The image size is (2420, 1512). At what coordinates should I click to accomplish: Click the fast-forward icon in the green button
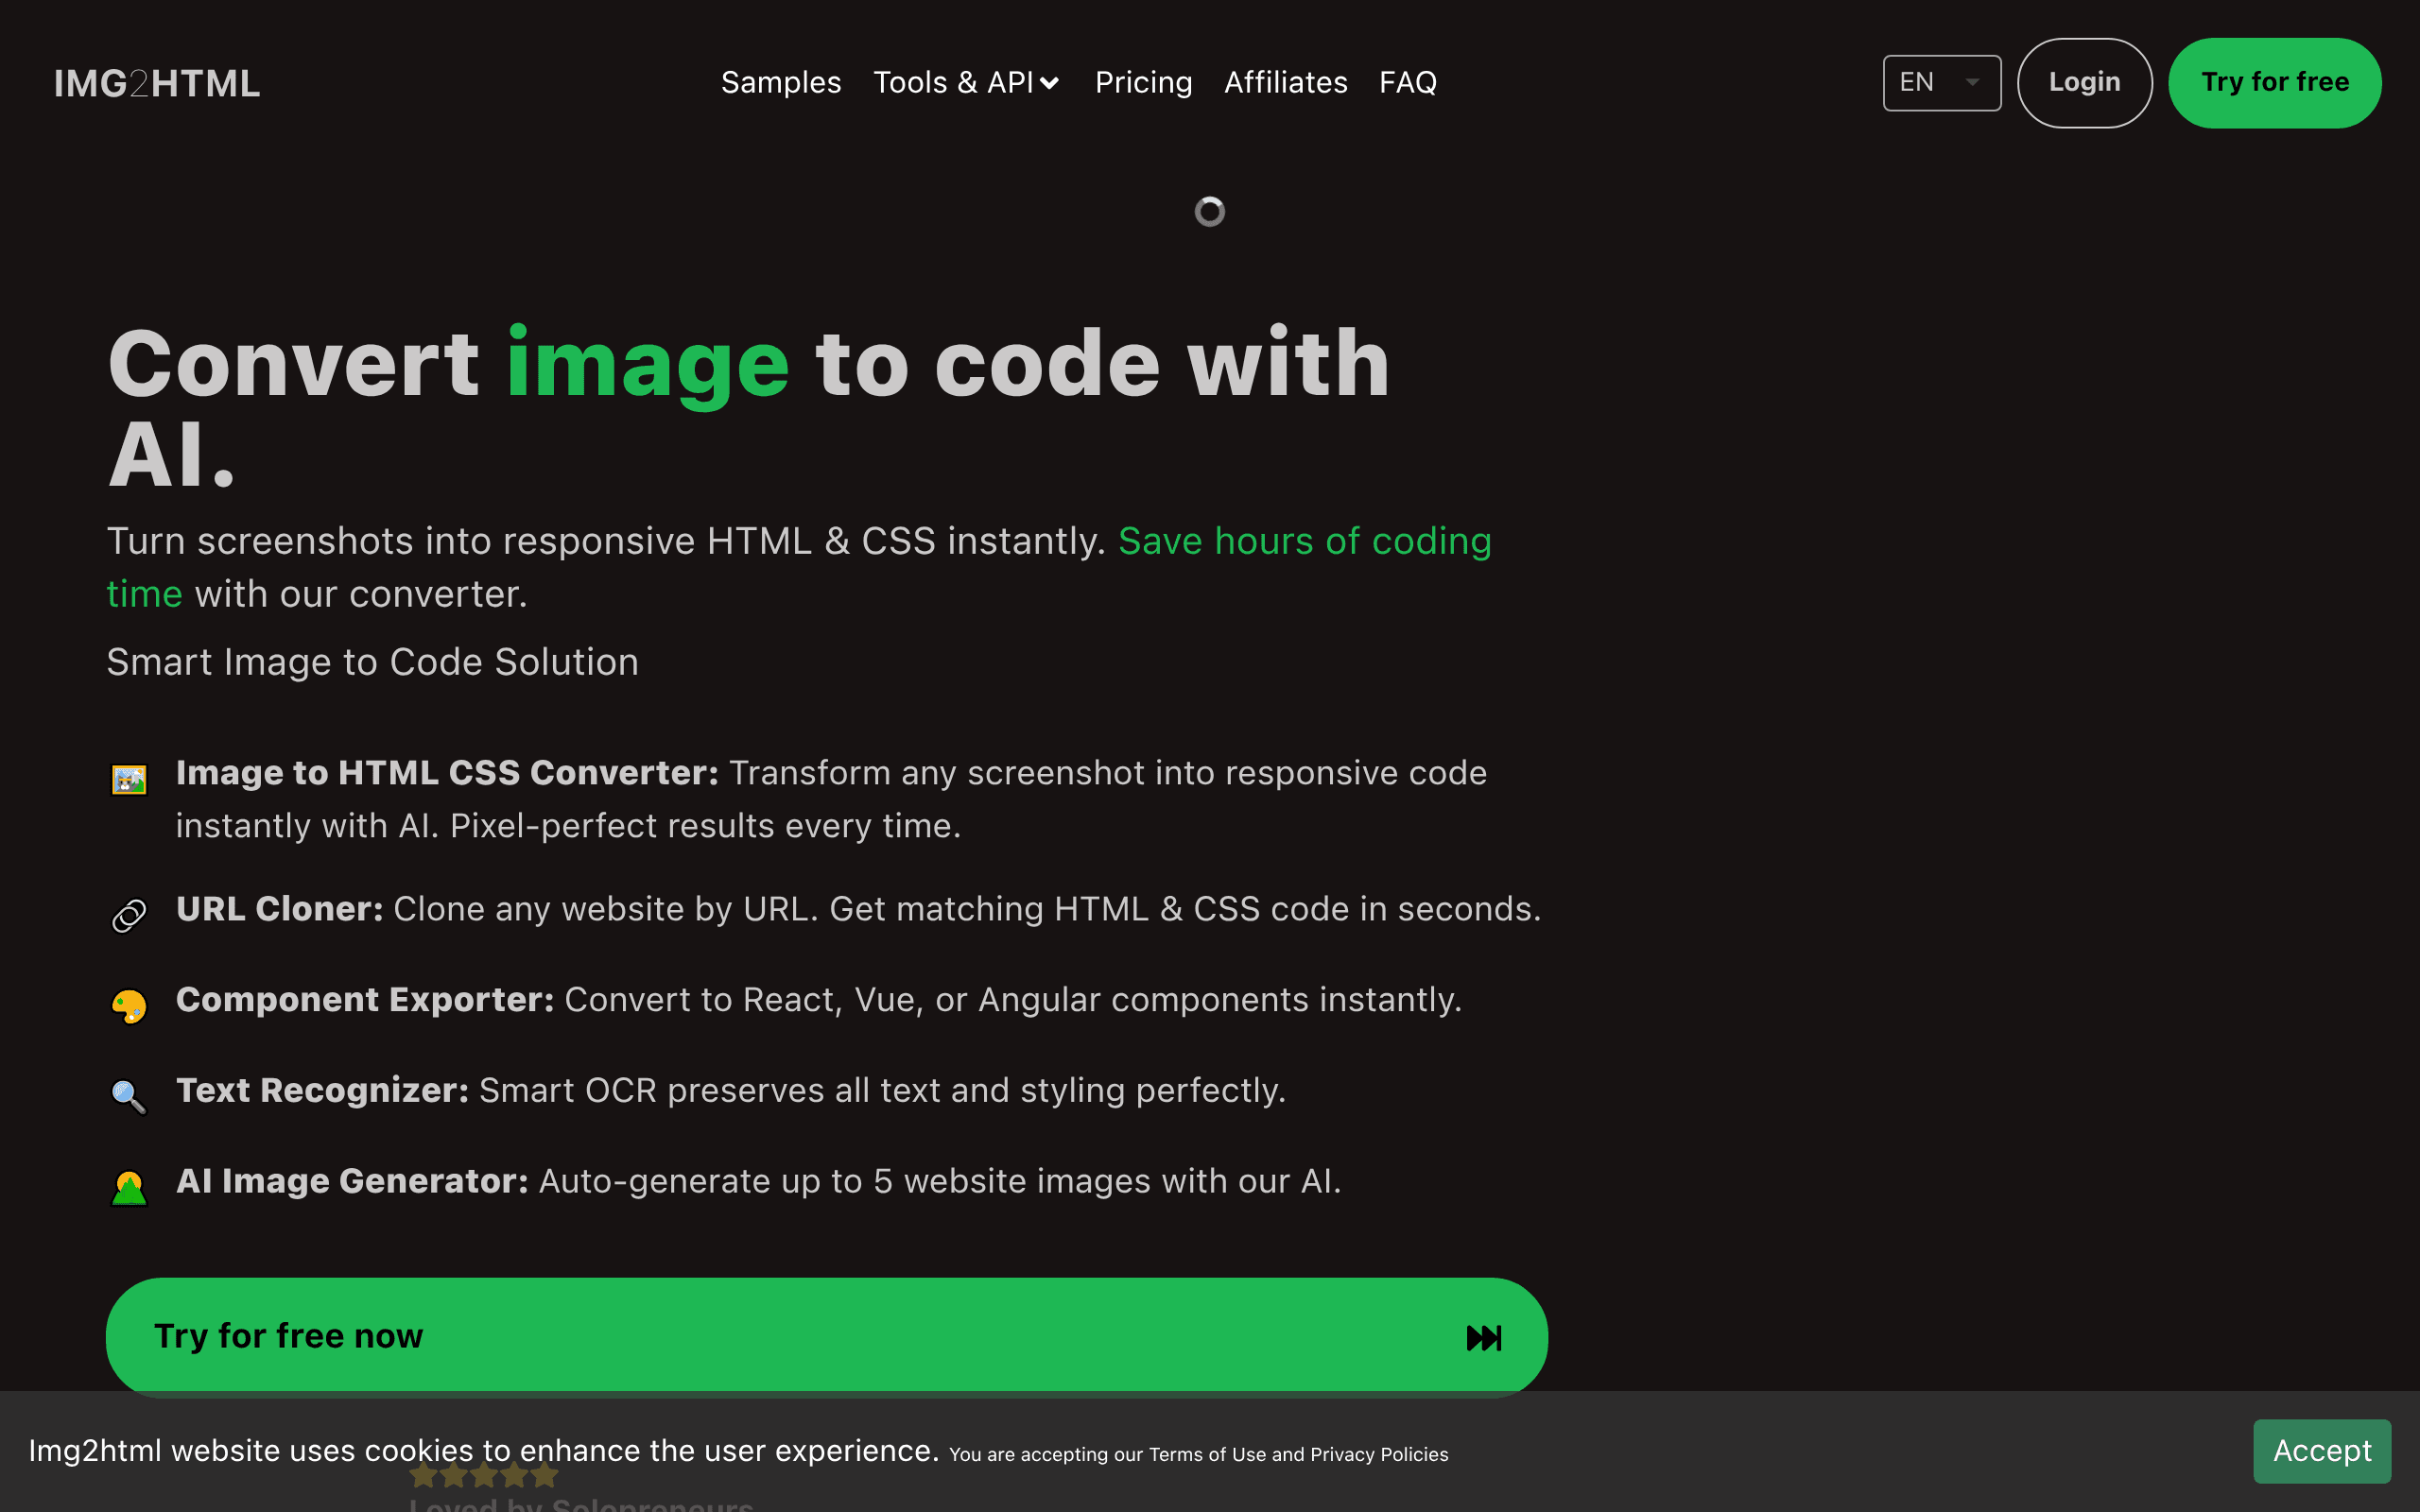click(x=1483, y=1338)
